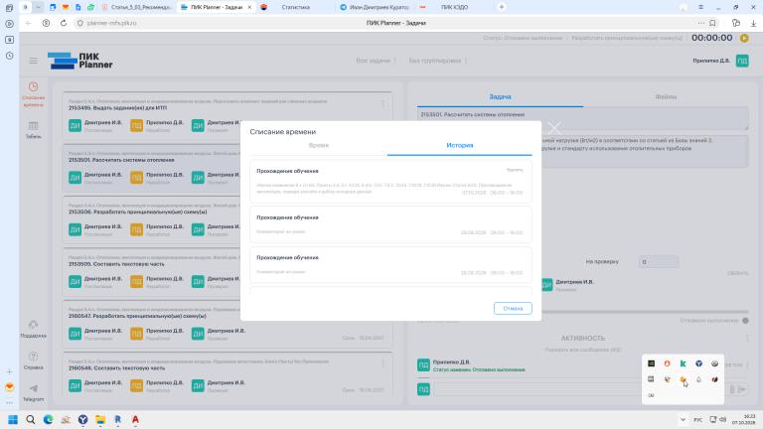Open the Активность section options menu

pyautogui.click(x=747, y=339)
